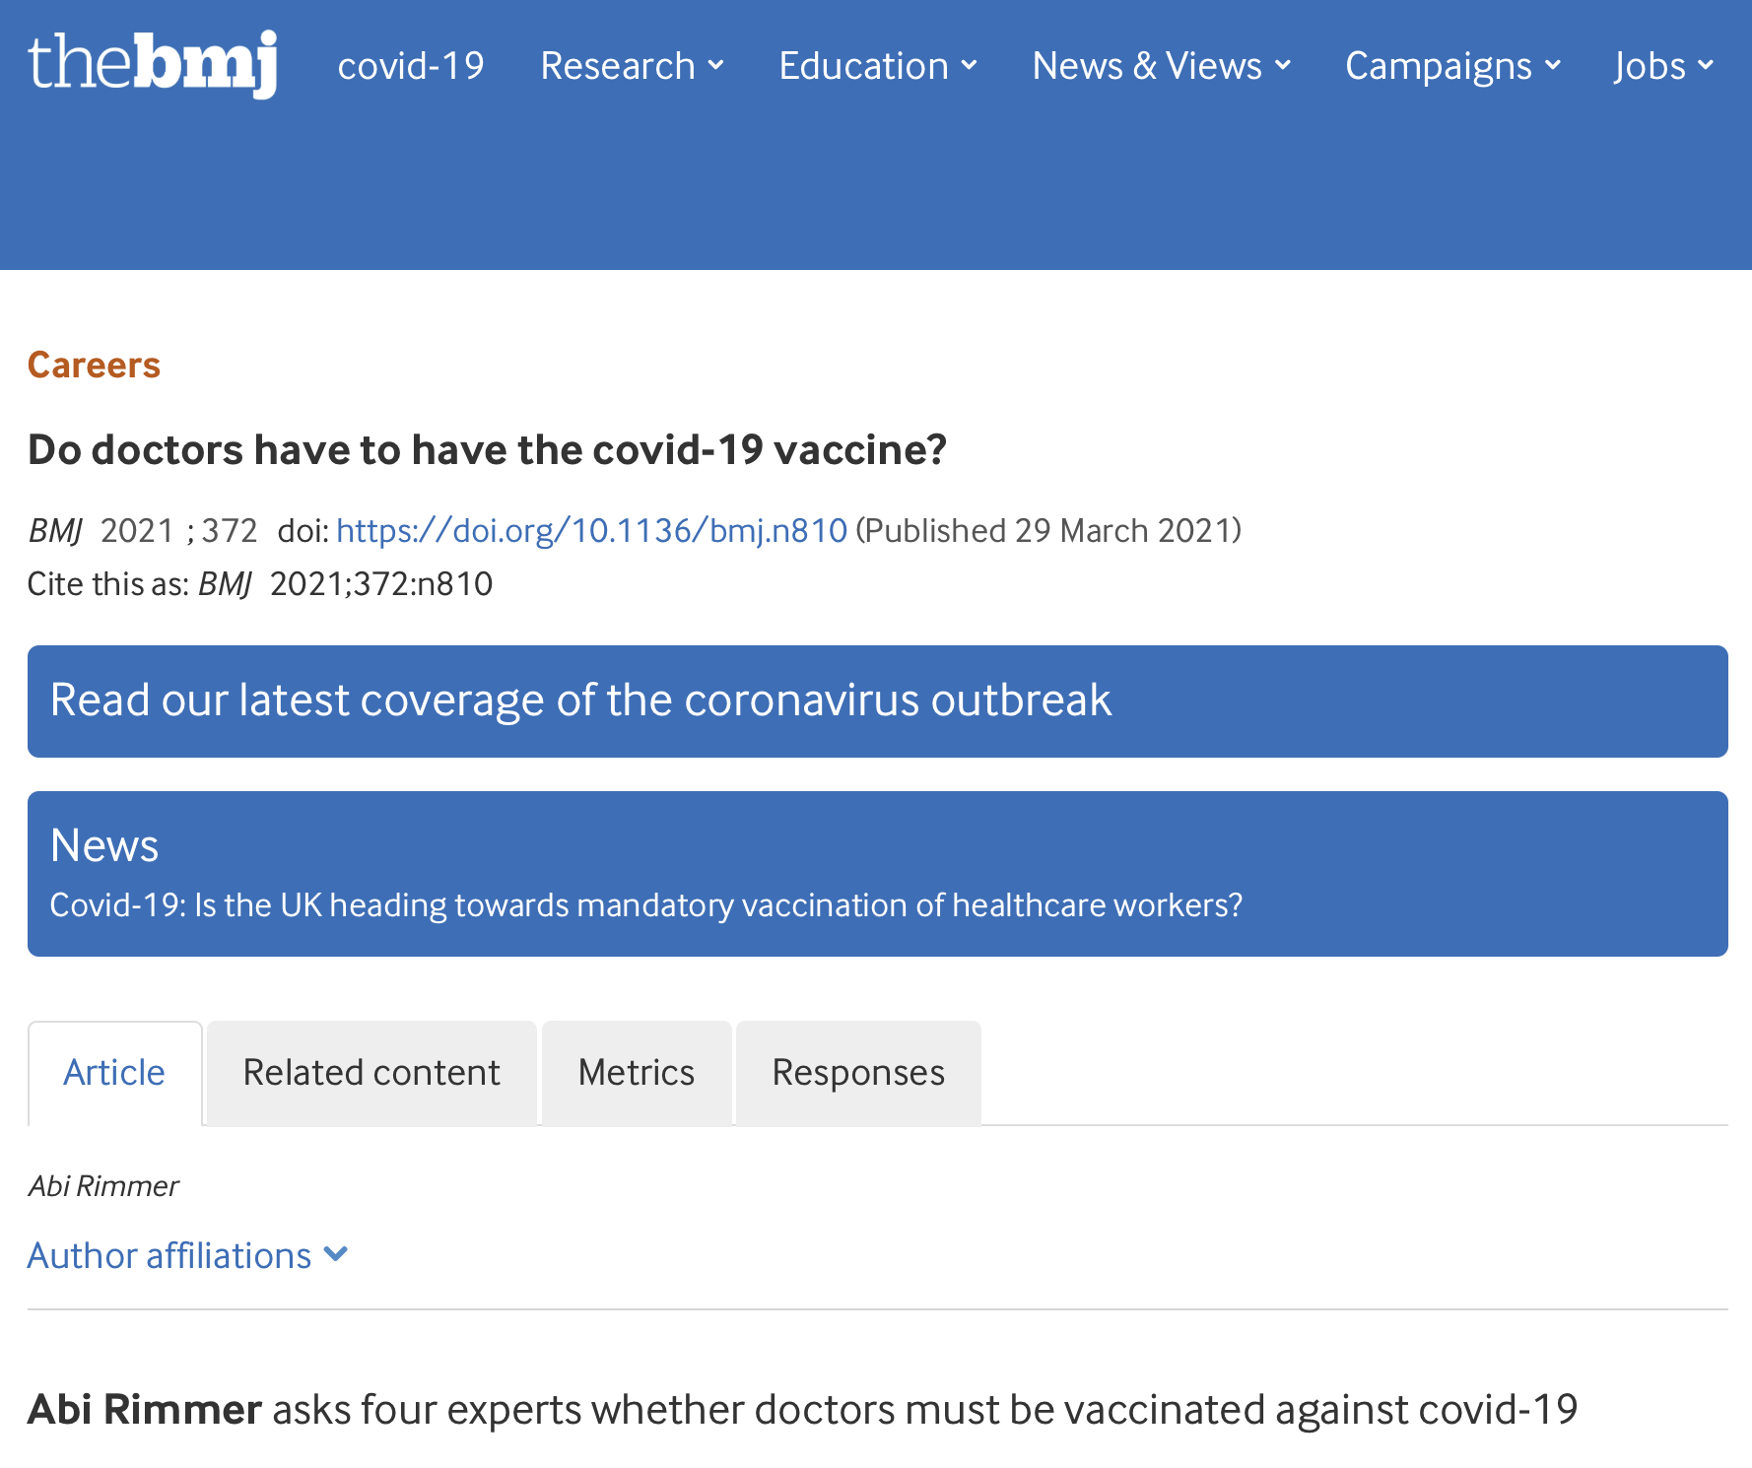Click the author name Abi Rimmer
Screen dimensions: 1752x1468
click(x=103, y=1185)
